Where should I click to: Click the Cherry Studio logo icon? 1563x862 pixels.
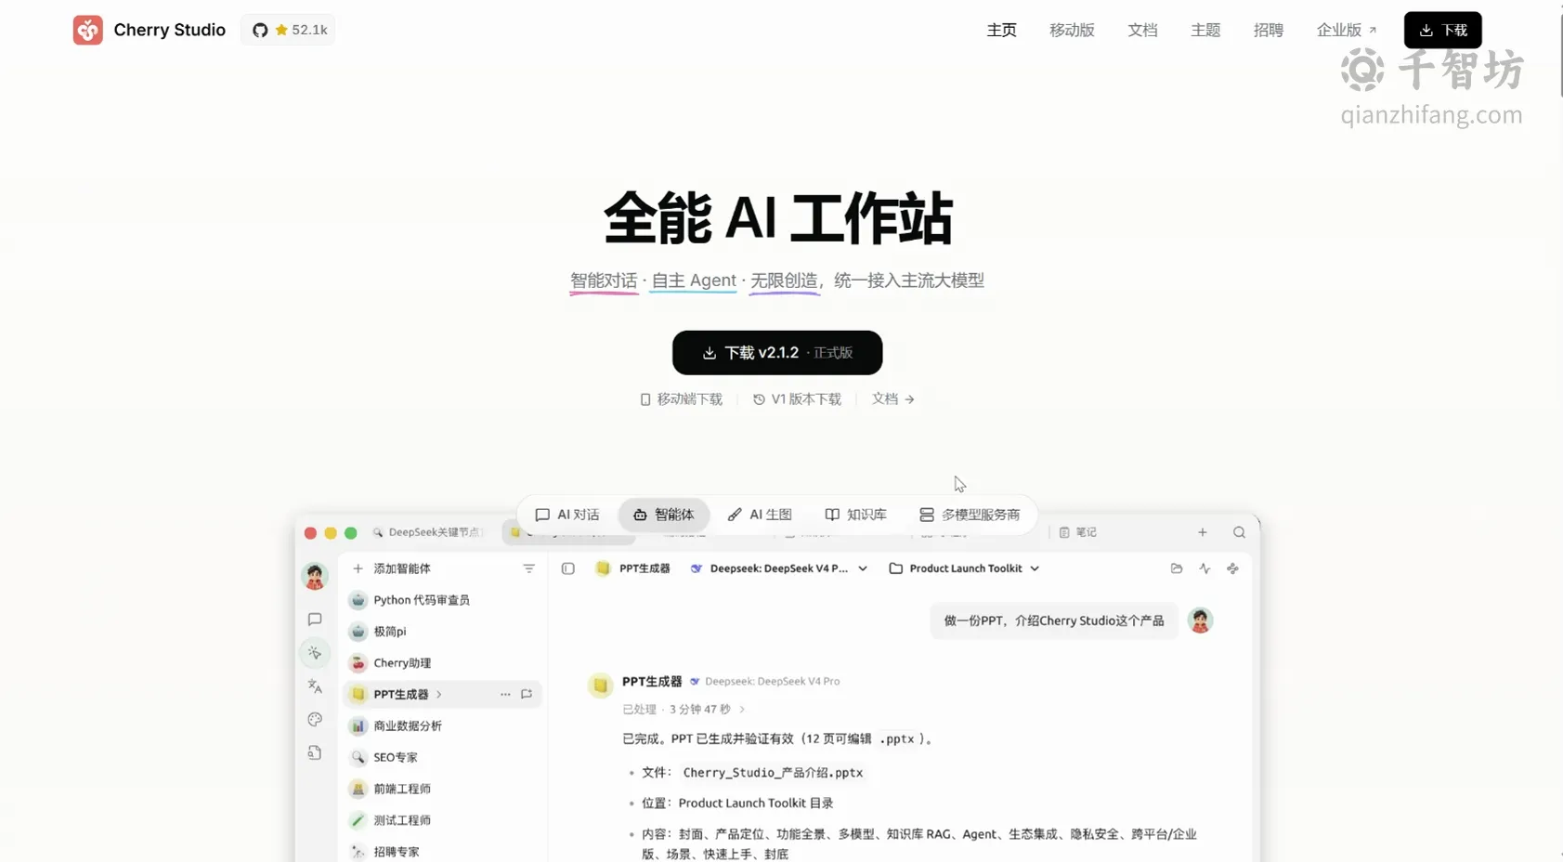(x=88, y=30)
